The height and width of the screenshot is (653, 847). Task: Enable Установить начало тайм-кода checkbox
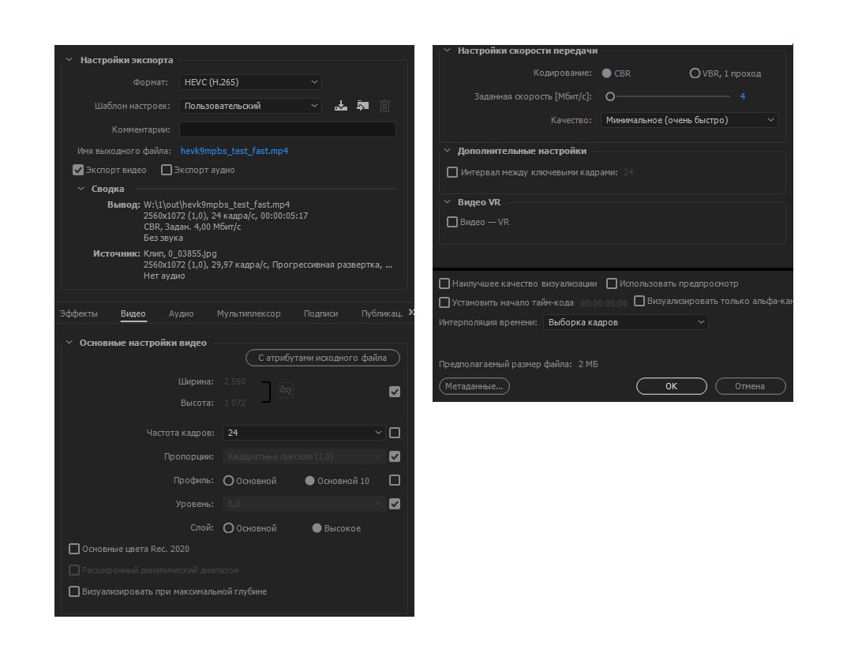point(444,302)
